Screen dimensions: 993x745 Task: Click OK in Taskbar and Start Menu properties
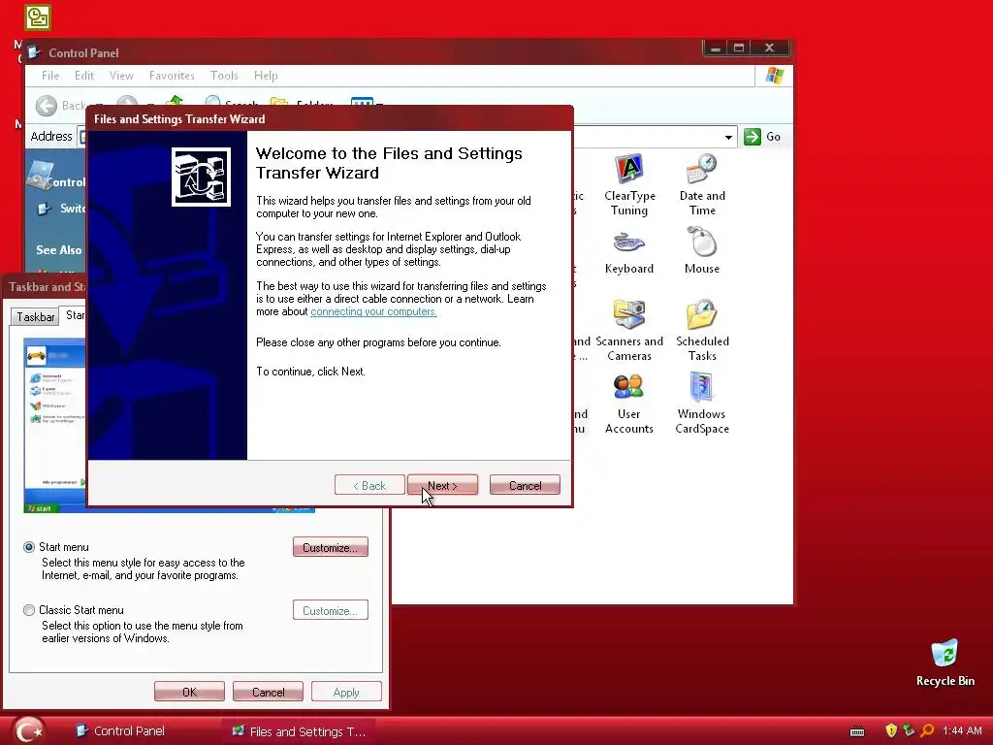[x=189, y=692]
